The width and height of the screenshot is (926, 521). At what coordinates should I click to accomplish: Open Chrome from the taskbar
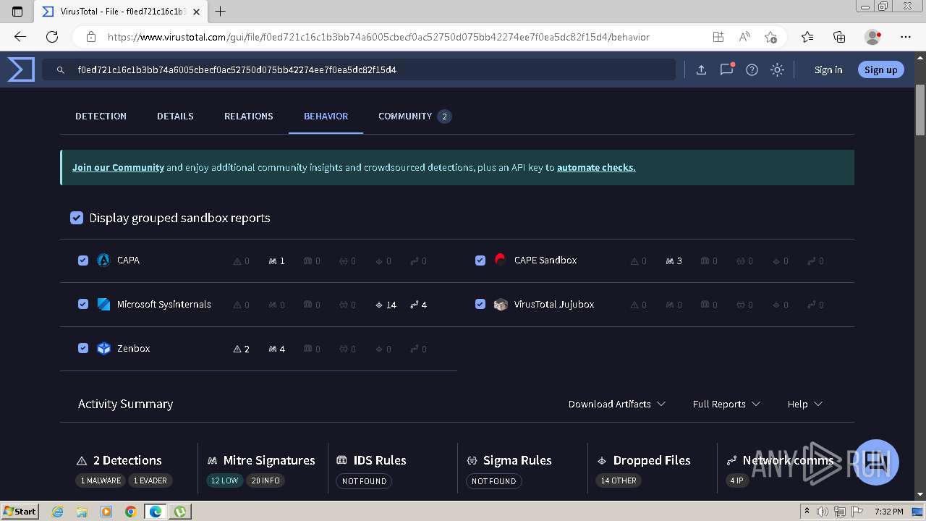pyautogui.click(x=130, y=512)
